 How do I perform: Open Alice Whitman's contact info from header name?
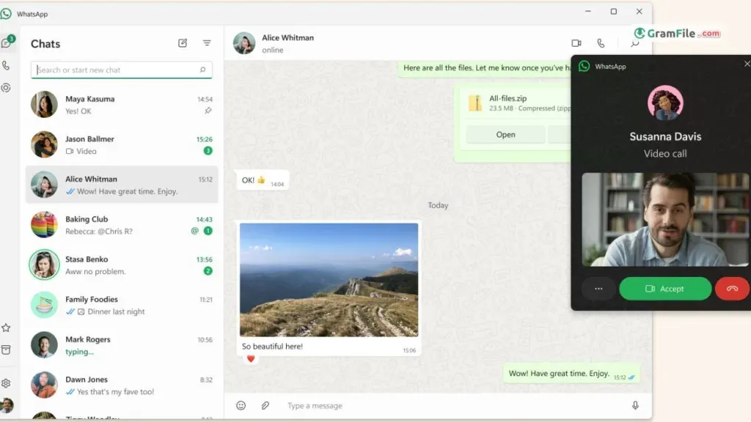287,38
